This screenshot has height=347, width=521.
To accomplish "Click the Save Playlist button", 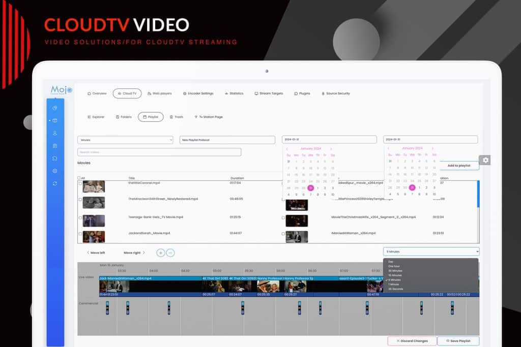I will [x=458, y=341].
